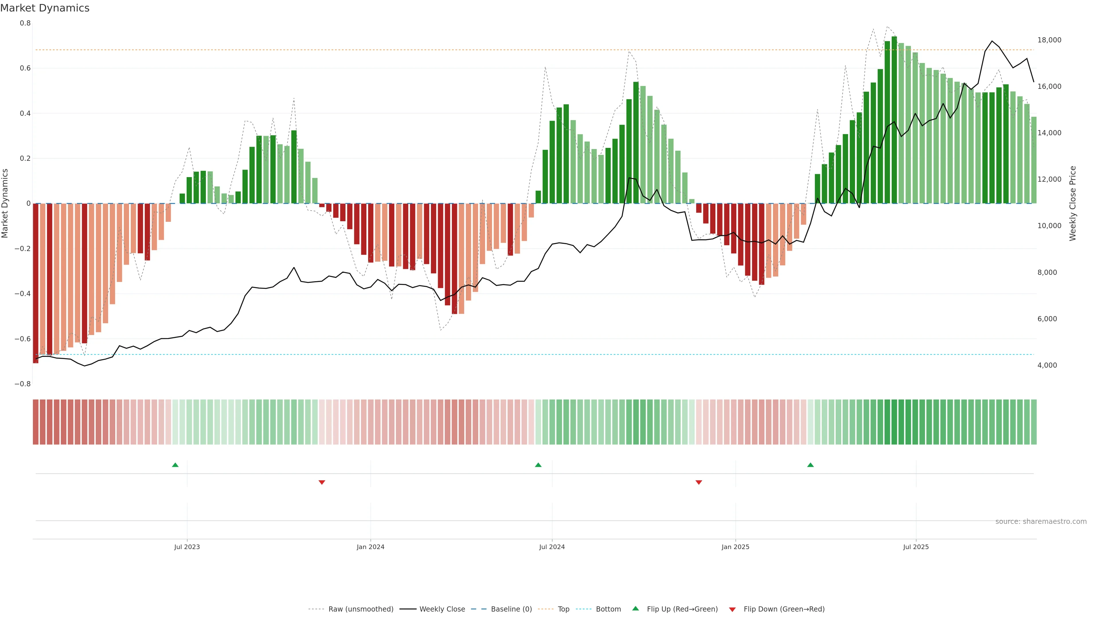Click the red flip-down marker in late 2024
The width and height of the screenshot is (1101, 619).
point(699,482)
